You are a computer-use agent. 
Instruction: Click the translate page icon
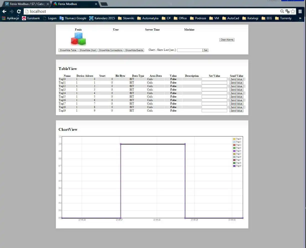pos(287,11)
